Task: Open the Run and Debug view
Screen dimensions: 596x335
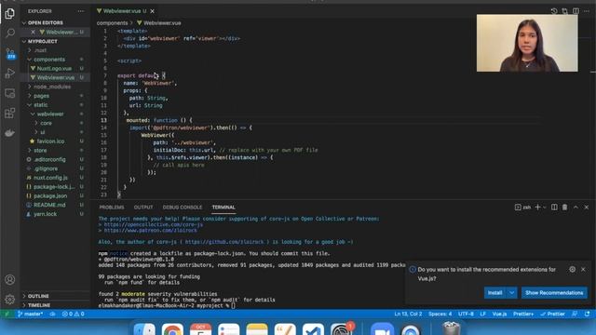Action: pyautogui.click(x=10, y=74)
